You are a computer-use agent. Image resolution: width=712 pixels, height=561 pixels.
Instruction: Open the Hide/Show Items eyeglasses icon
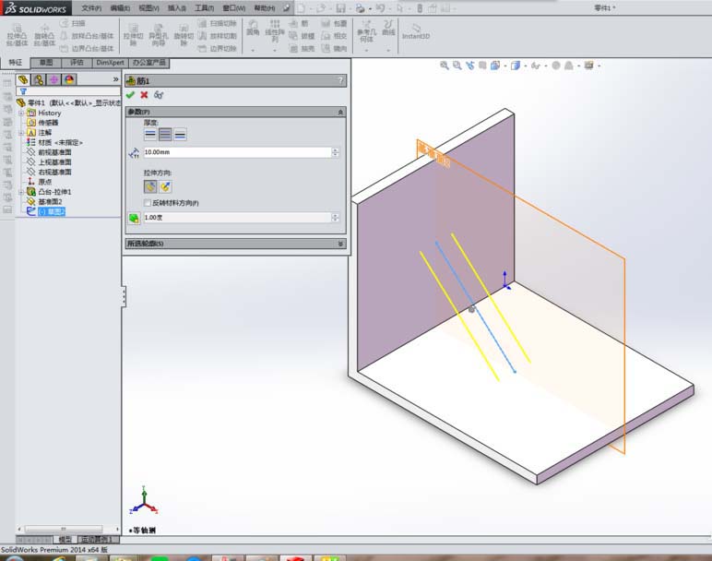536,66
